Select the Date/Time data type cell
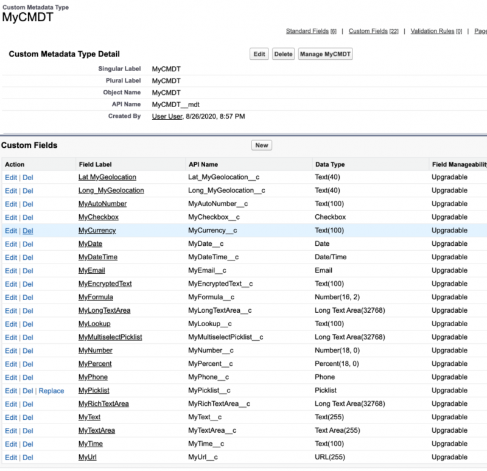Viewport: 487px width, 471px height. (x=331, y=257)
